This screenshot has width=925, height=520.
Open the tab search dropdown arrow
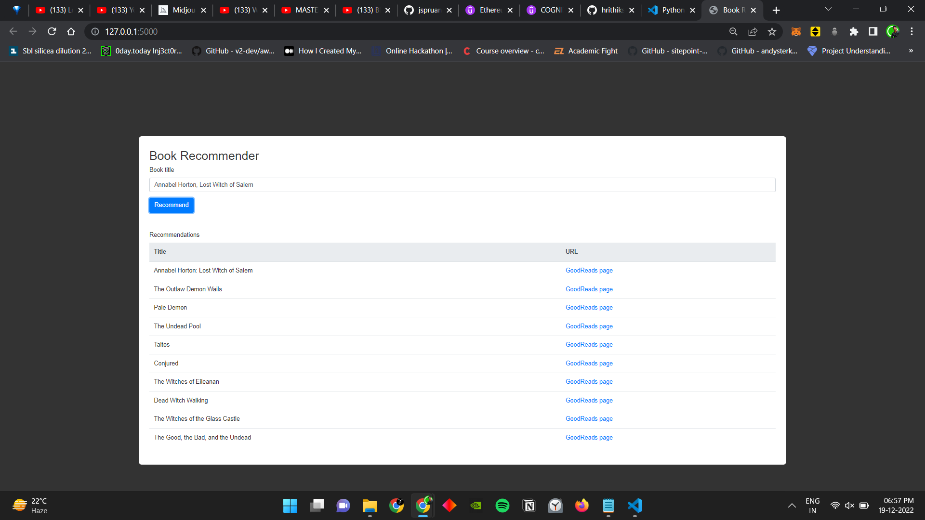(x=828, y=9)
